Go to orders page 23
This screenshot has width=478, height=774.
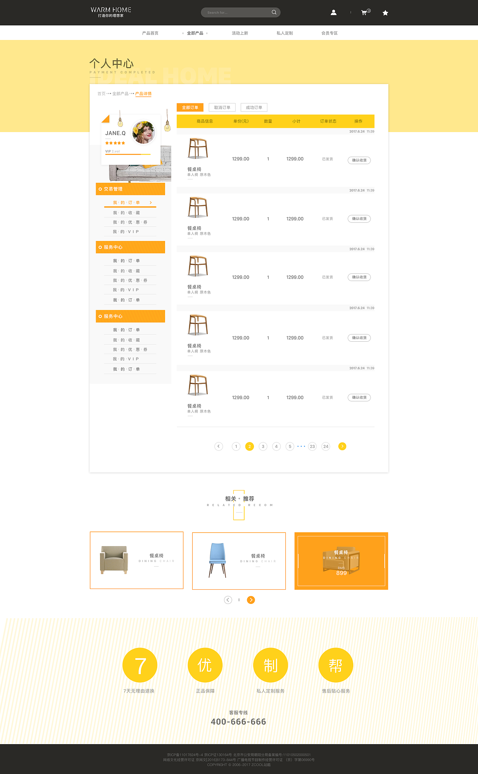point(312,446)
